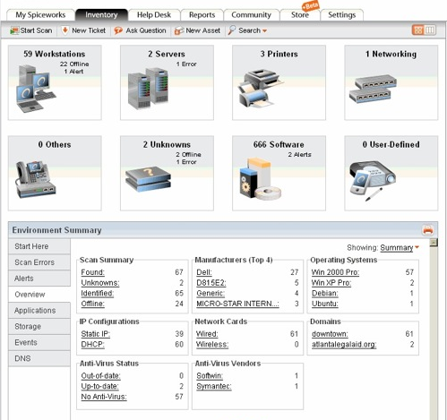This screenshot has height=420, width=447.
Task: Click the 59 Workstations heading
Action: [55, 54]
